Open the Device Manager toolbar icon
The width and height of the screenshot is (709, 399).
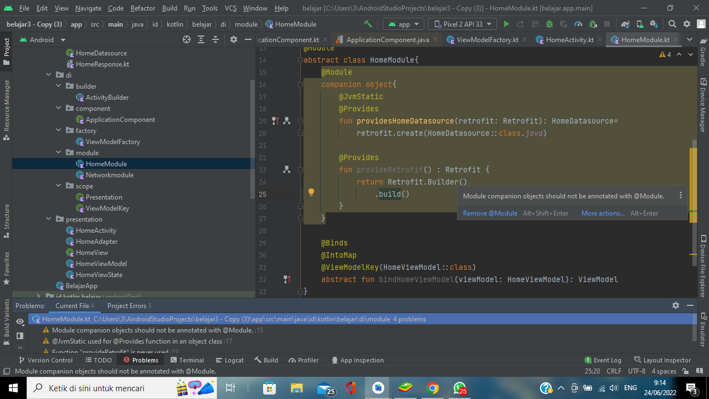click(x=639, y=24)
